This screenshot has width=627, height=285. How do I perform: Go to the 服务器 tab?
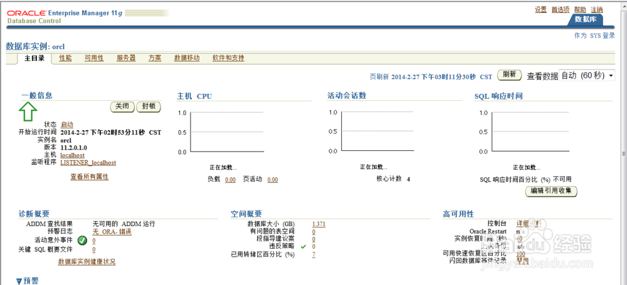(126, 58)
